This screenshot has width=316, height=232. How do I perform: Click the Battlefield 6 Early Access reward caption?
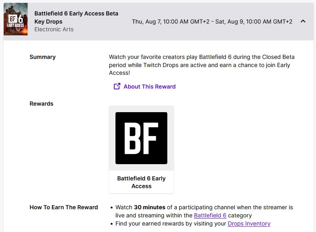[141, 182]
